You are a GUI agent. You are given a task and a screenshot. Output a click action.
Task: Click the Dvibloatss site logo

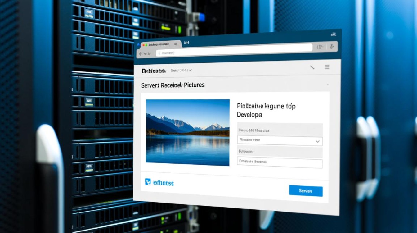(x=154, y=71)
